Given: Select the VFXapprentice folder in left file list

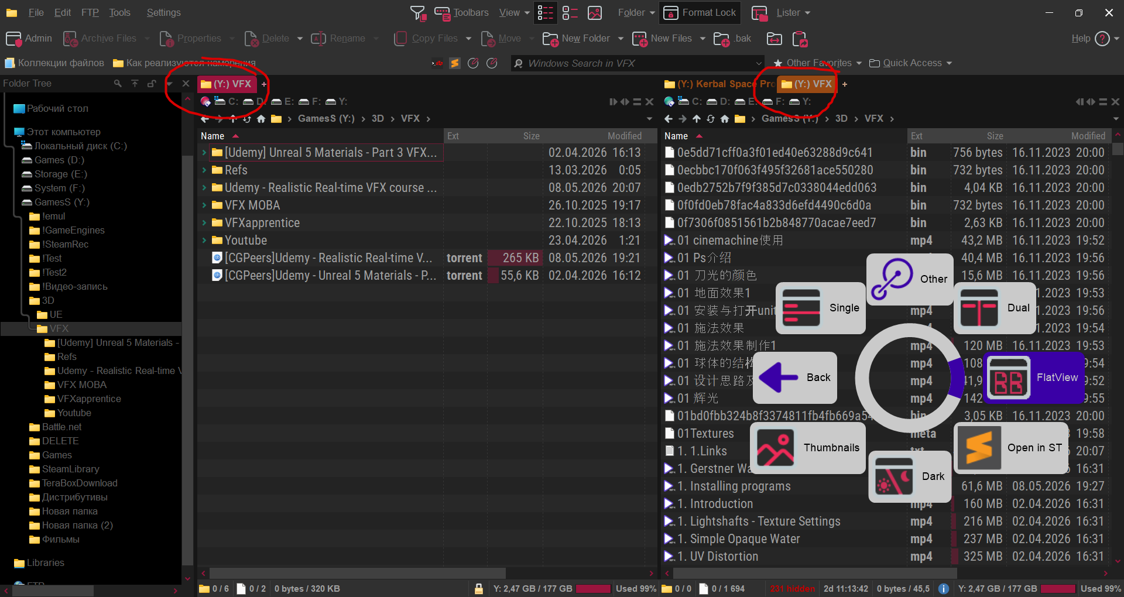Looking at the screenshot, I should [262, 223].
